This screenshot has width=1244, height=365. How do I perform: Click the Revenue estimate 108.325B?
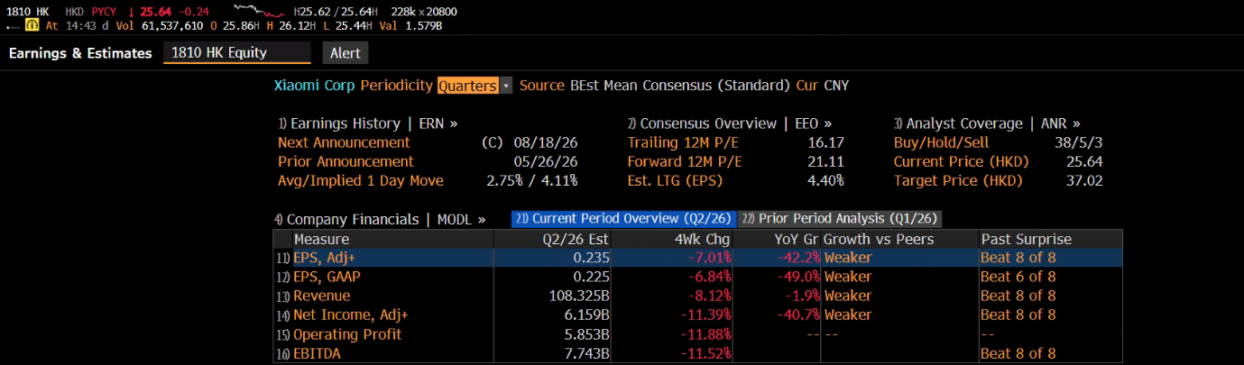579,296
